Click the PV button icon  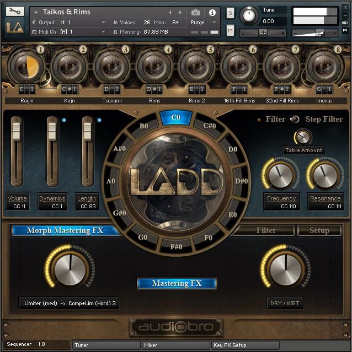click(345, 30)
